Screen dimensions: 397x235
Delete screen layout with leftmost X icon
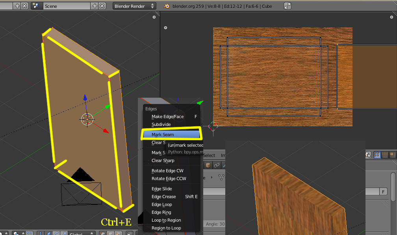pyautogui.click(x=24, y=6)
